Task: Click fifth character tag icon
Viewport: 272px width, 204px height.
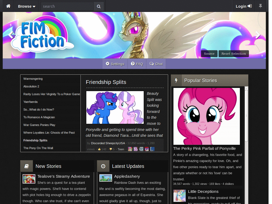Action: tap(152, 149)
